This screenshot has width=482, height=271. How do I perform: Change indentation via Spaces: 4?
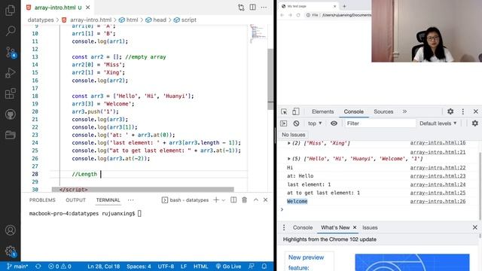[139, 266]
